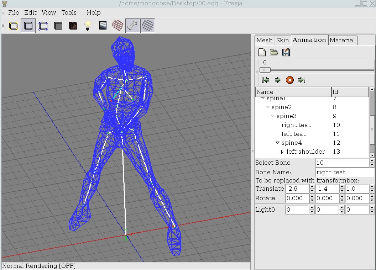Open the File menu
The height and width of the screenshot is (270, 376).
tap(14, 12)
